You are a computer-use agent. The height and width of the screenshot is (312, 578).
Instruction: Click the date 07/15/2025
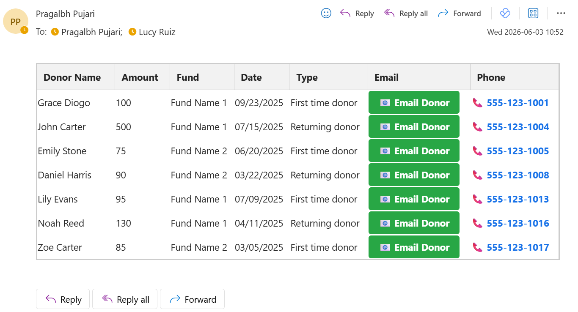click(259, 127)
